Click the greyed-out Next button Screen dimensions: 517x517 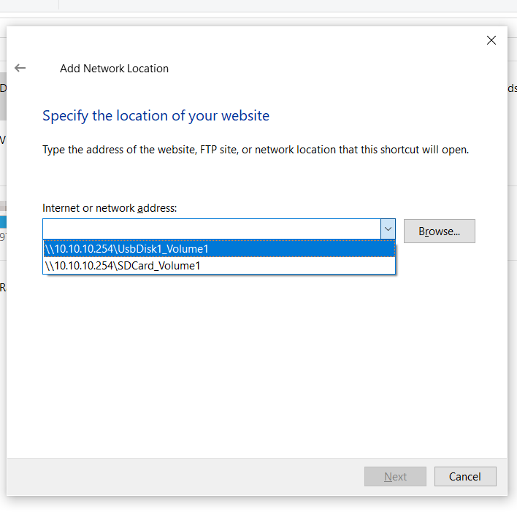tap(395, 476)
